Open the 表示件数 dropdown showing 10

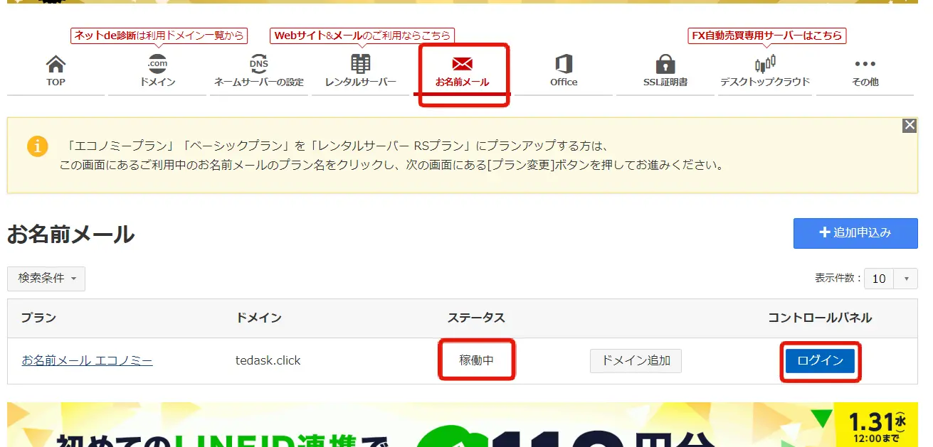tap(890, 279)
